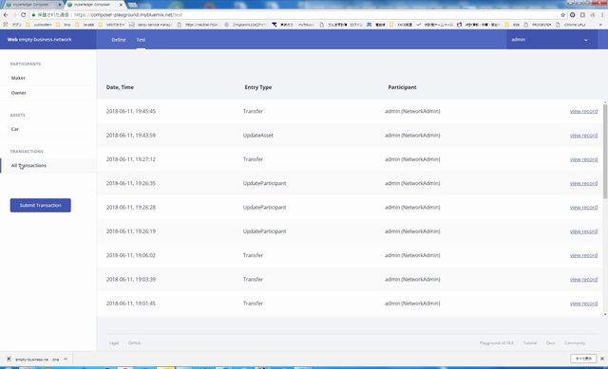The width and height of the screenshot is (608, 369).
Task: Bookmark page with star icon
Action: [x=562, y=15]
